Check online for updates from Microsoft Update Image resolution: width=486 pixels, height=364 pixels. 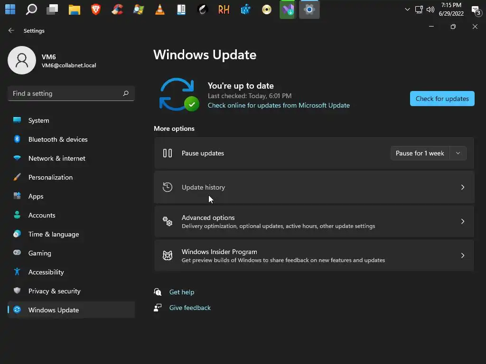(x=279, y=105)
